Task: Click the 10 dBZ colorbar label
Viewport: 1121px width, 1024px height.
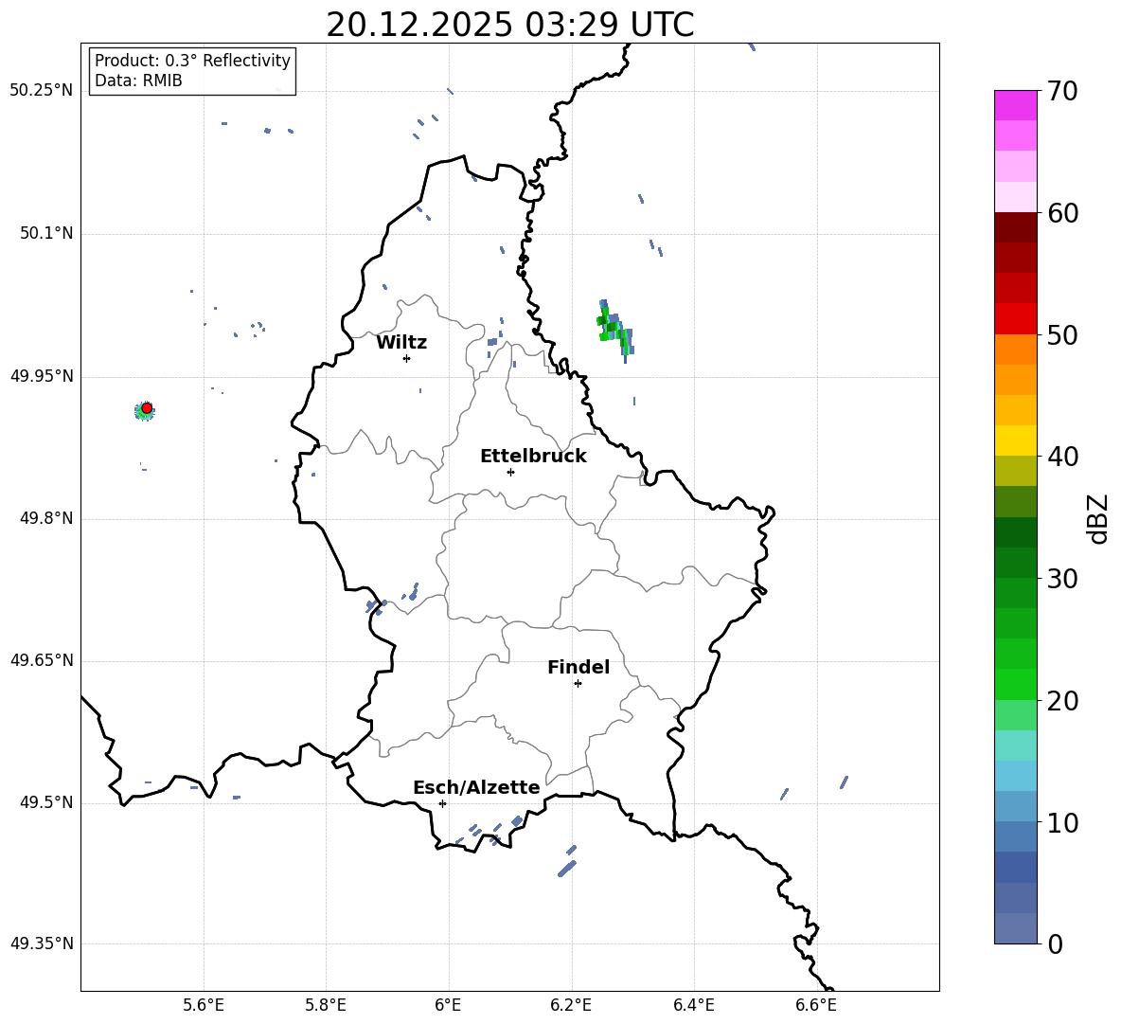Action: (x=1062, y=822)
